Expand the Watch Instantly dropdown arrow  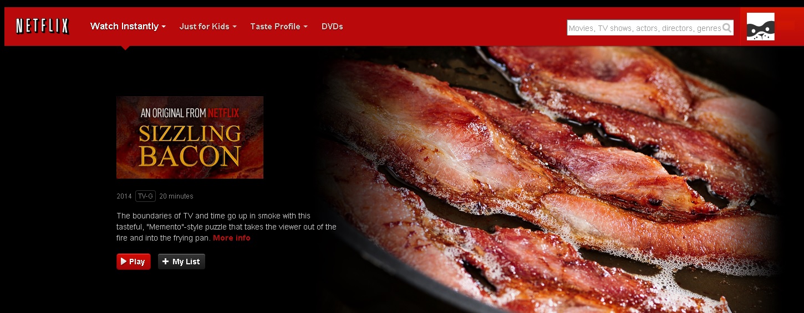[x=164, y=27]
